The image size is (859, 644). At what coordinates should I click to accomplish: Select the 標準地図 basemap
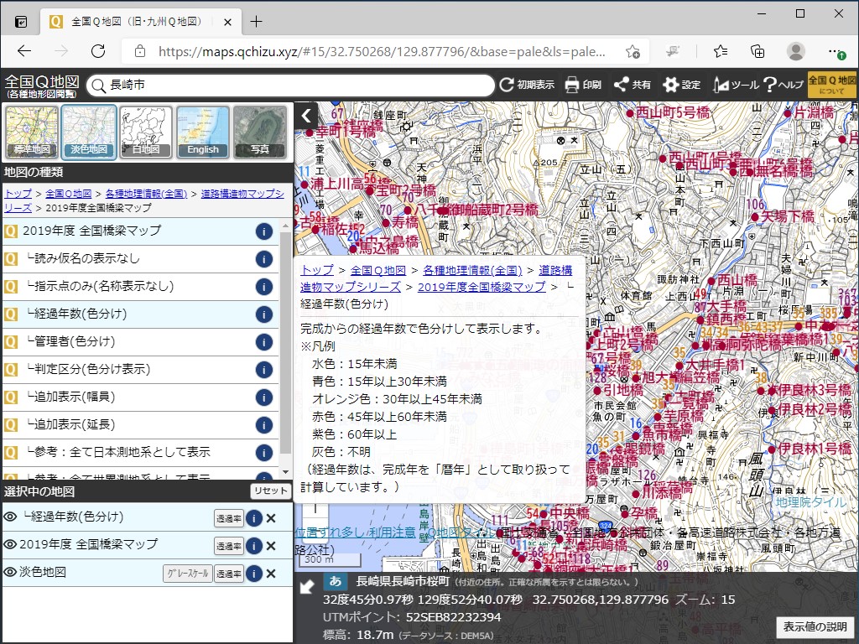coord(31,132)
